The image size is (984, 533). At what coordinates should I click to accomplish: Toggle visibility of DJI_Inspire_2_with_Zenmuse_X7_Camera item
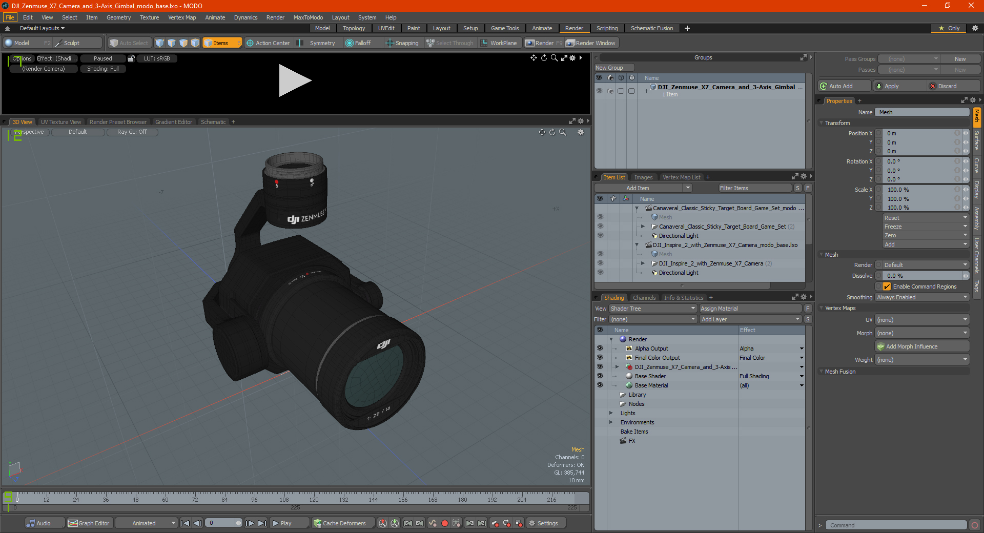tap(600, 263)
